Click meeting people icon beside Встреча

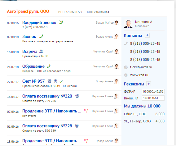[x=41, y=51]
